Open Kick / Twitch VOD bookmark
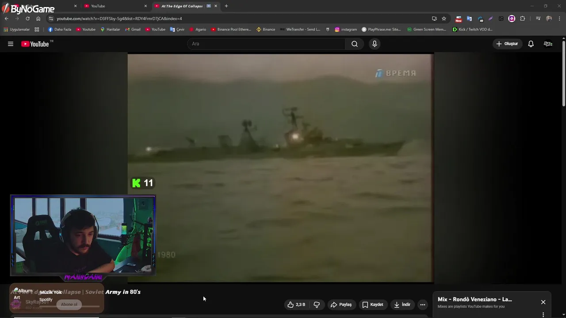 pyautogui.click(x=472, y=30)
